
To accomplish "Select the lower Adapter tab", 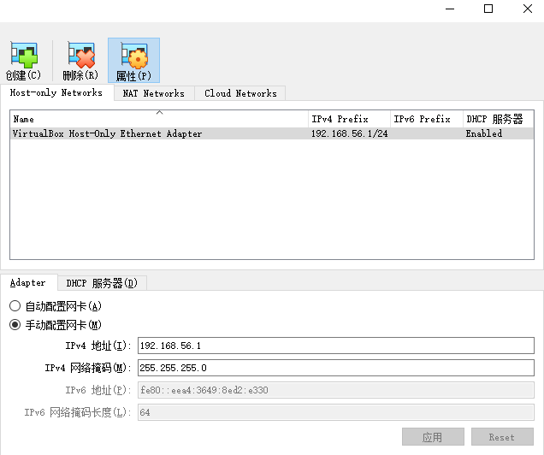I will point(28,282).
